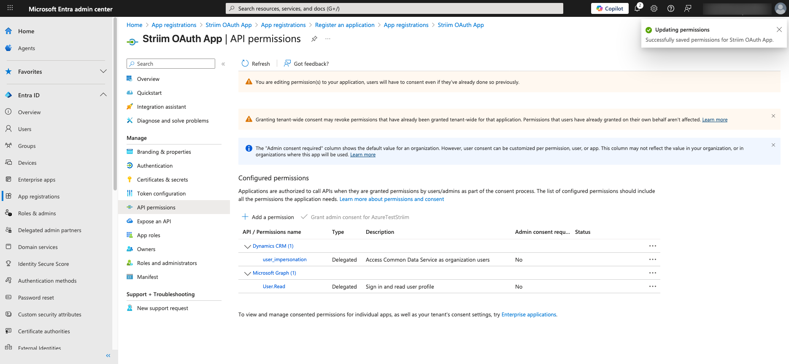The width and height of the screenshot is (789, 364).
Task: Open Diagnose and solve problems
Action: point(173,120)
